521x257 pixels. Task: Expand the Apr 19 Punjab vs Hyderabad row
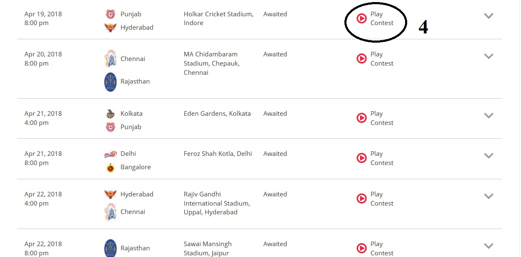click(488, 16)
